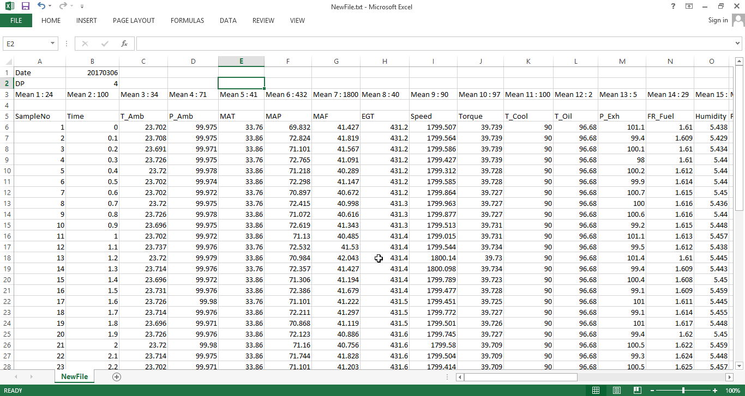Viewport: 745px width, 396px height.
Task: Click the Insert Function fx icon
Action: coord(124,44)
